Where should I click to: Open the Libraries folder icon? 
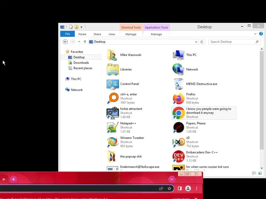pyautogui.click(x=113, y=69)
